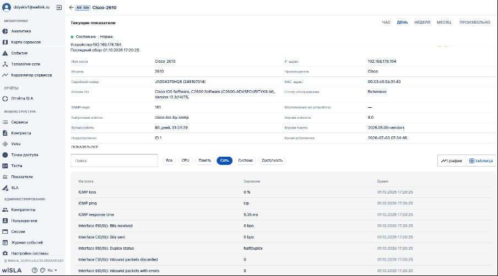Open the Сессии window icon
This screenshot has height=276, width=498.
pyautogui.click(x=5, y=231)
